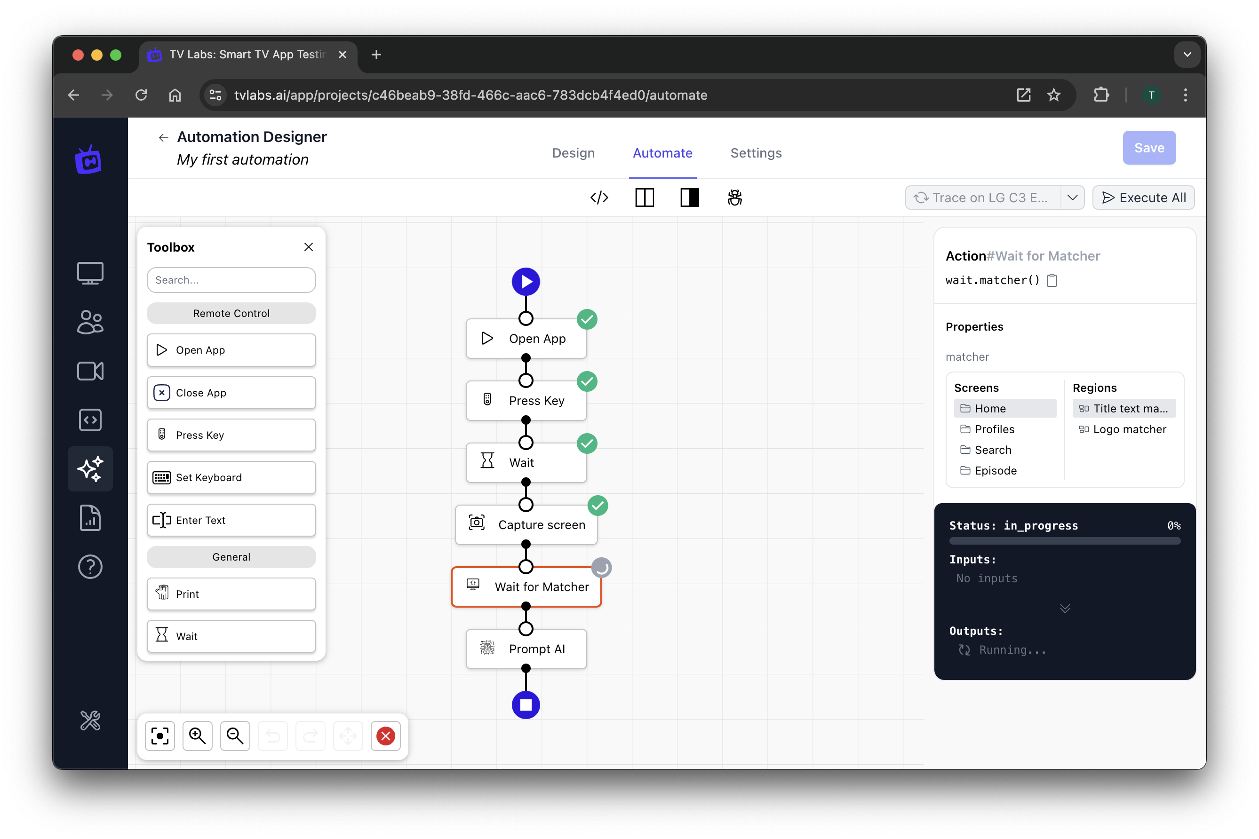
Task: Switch to the Settings tab
Action: [x=756, y=153]
